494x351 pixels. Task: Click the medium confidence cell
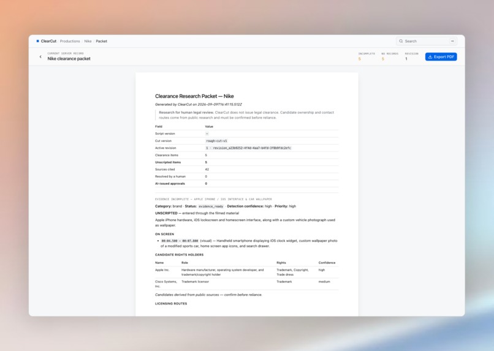point(324,281)
